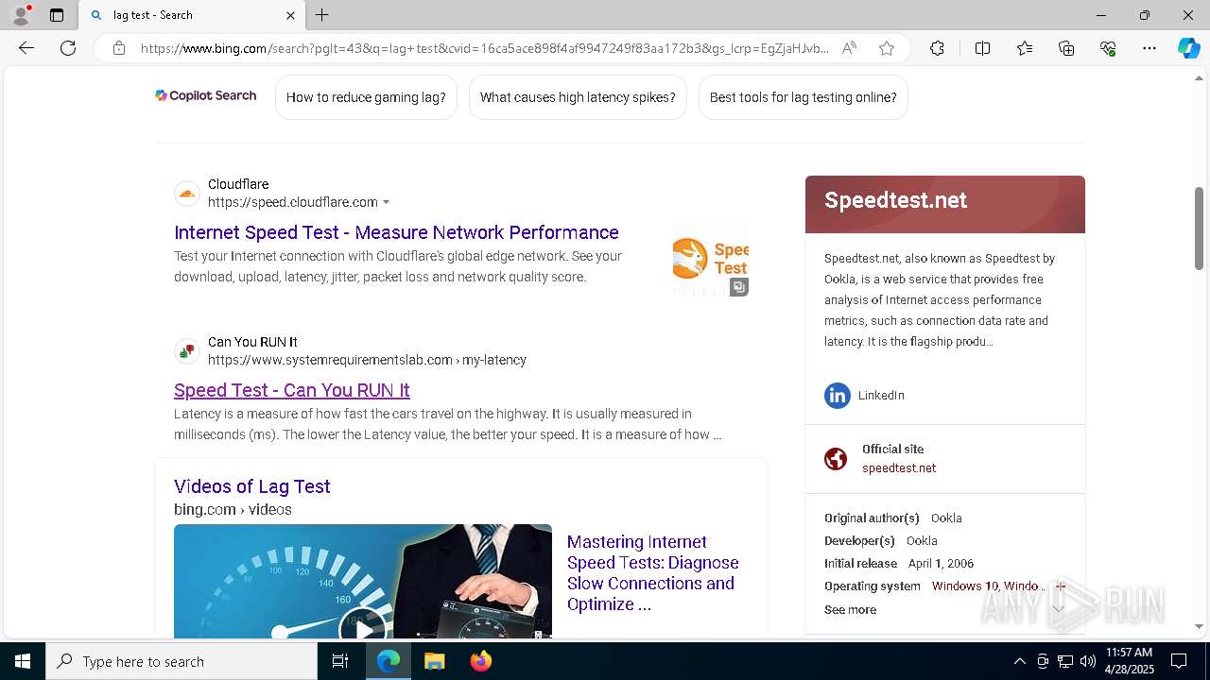1210x680 pixels.
Task: Click the systemrequirementslab.com my-latency URL
Action: click(367, 360)
